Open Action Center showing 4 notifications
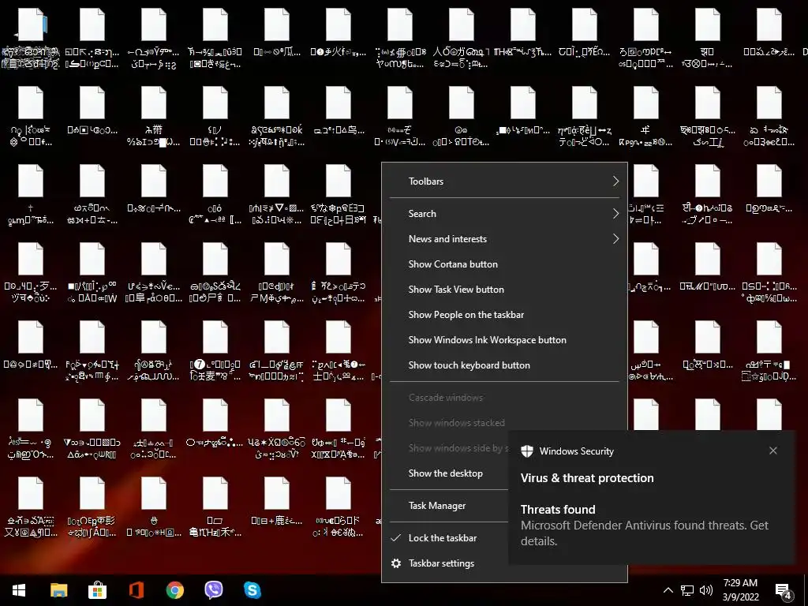Viewport: 808px width, 606px height. pyautogui.click(x=784, y=591)
